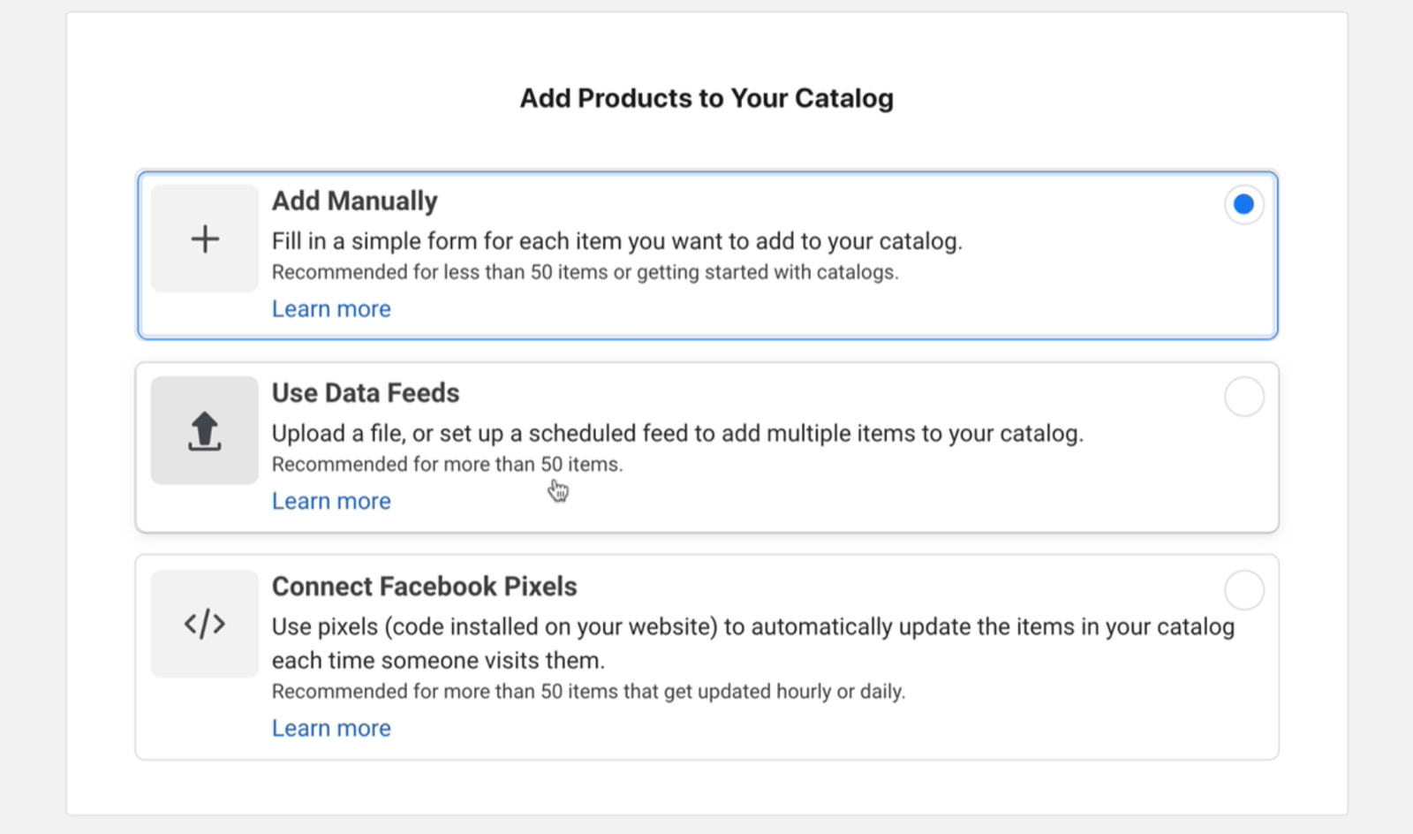This screenshot has height=834, width=1413.
Task: Select the Add Manually radio button
Action: click(1243, 204)
